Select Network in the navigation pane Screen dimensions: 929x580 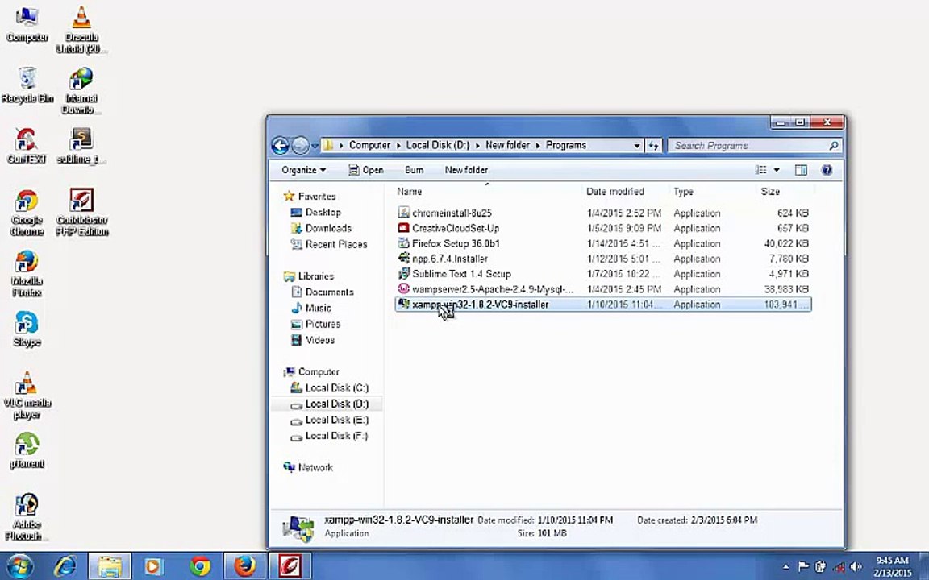click(308, 467)
